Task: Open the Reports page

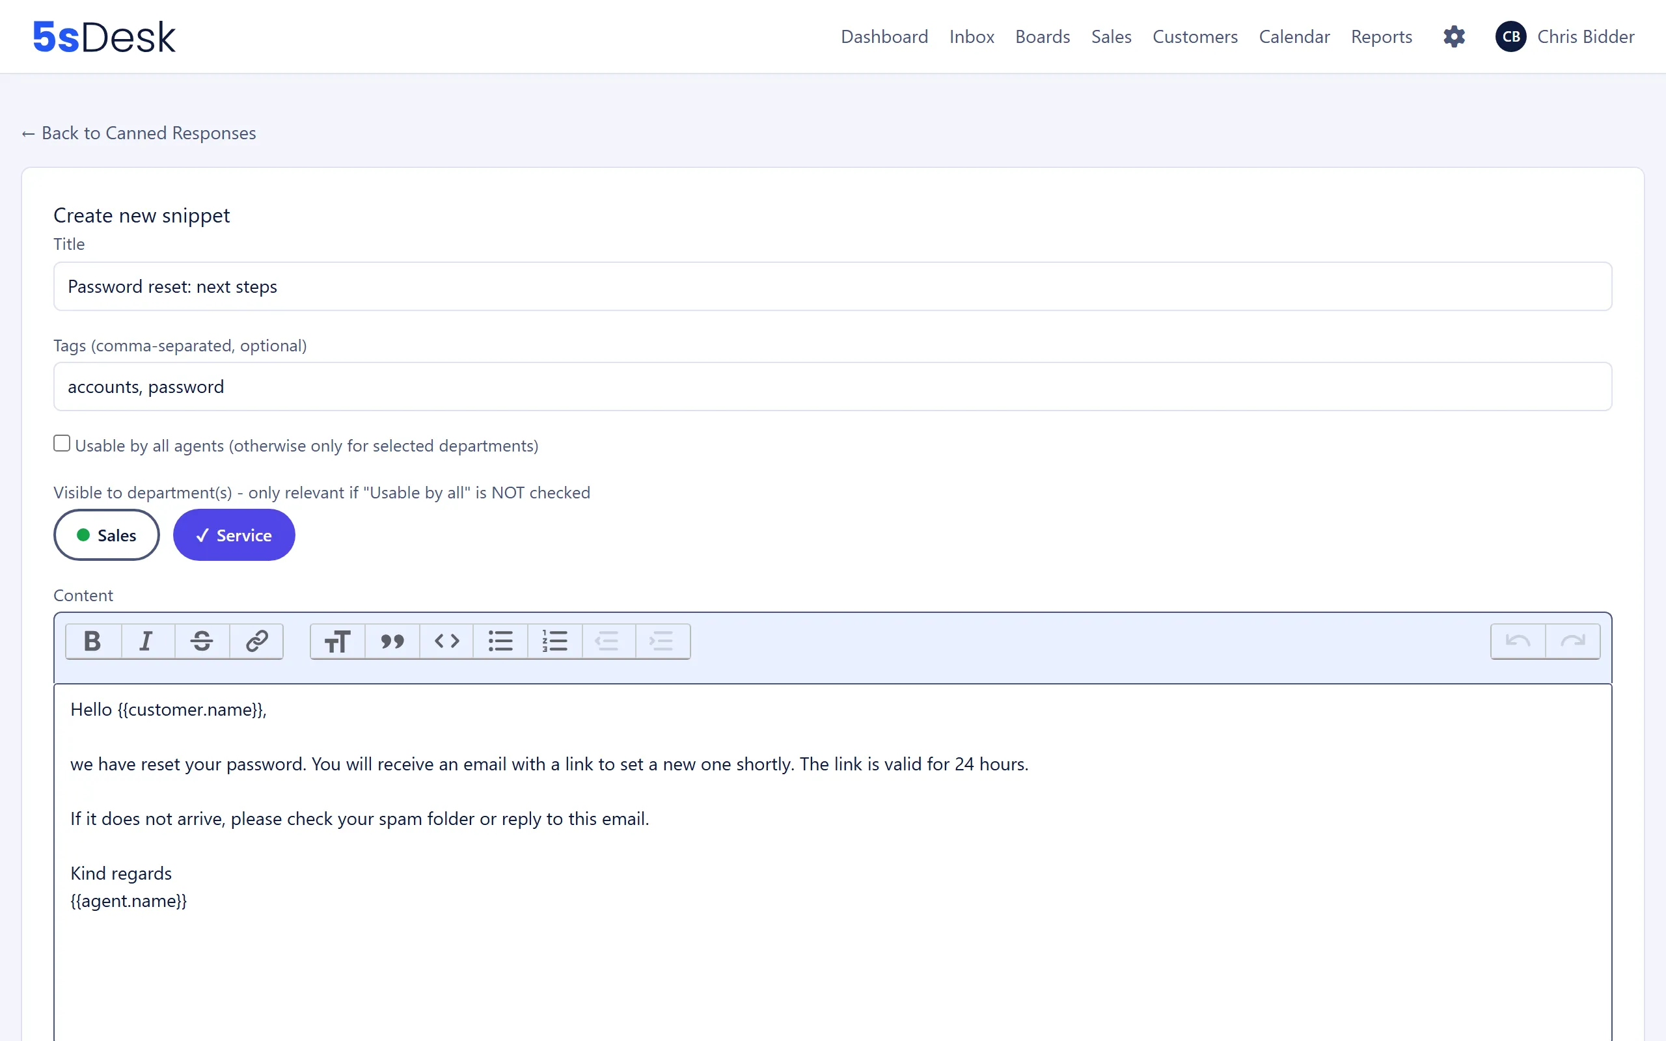Action: (1381, 36)
